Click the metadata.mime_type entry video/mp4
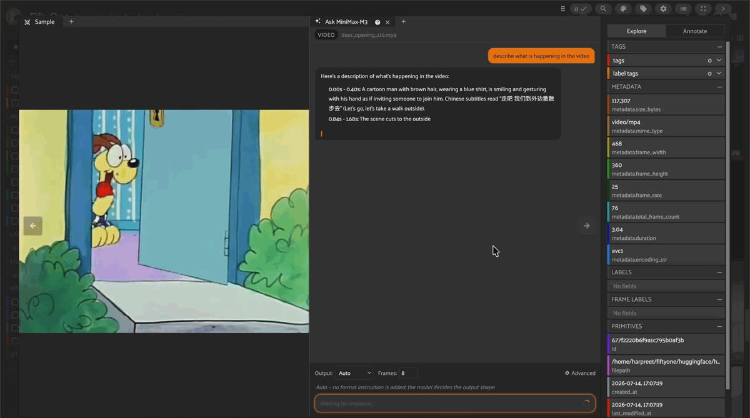Screen dimensions: 750x418 pos(666,126)
